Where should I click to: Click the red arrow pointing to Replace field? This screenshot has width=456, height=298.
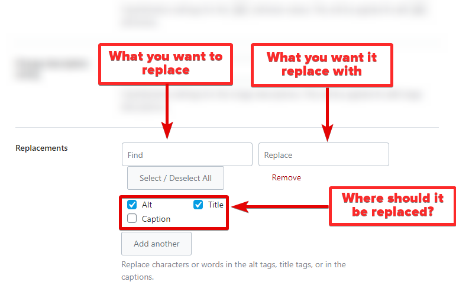click(x=326, y=114)
